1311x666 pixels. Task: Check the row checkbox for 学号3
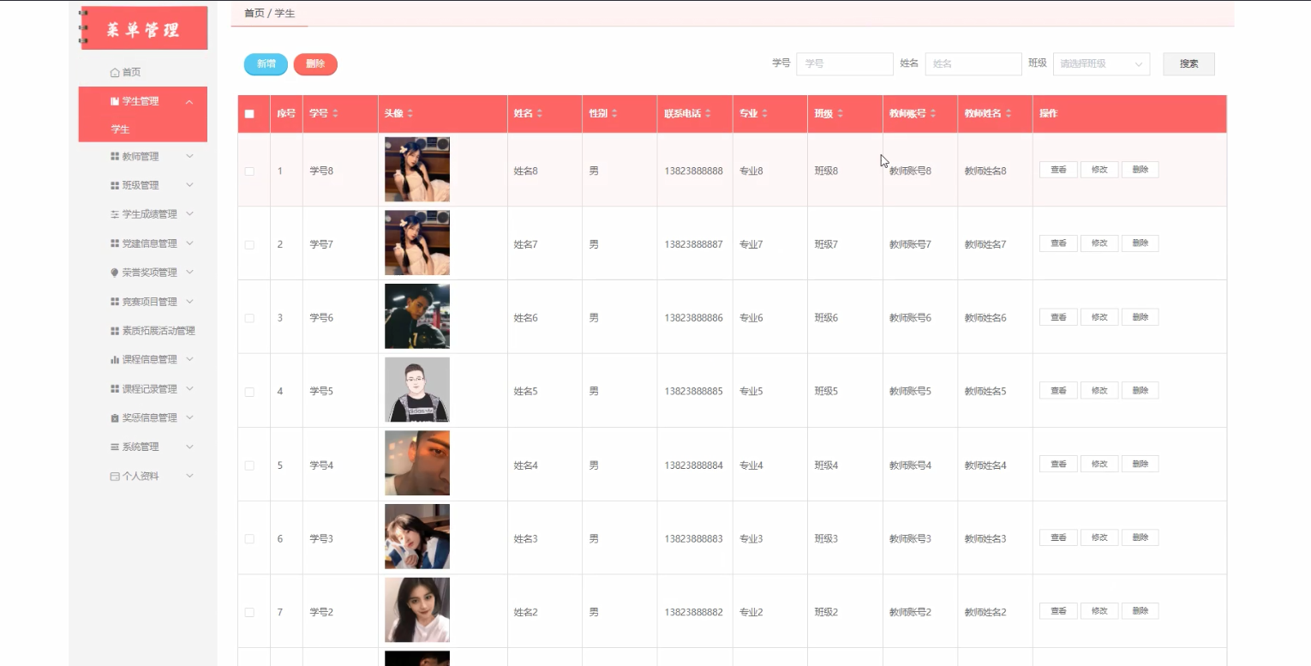click(249, 539)
